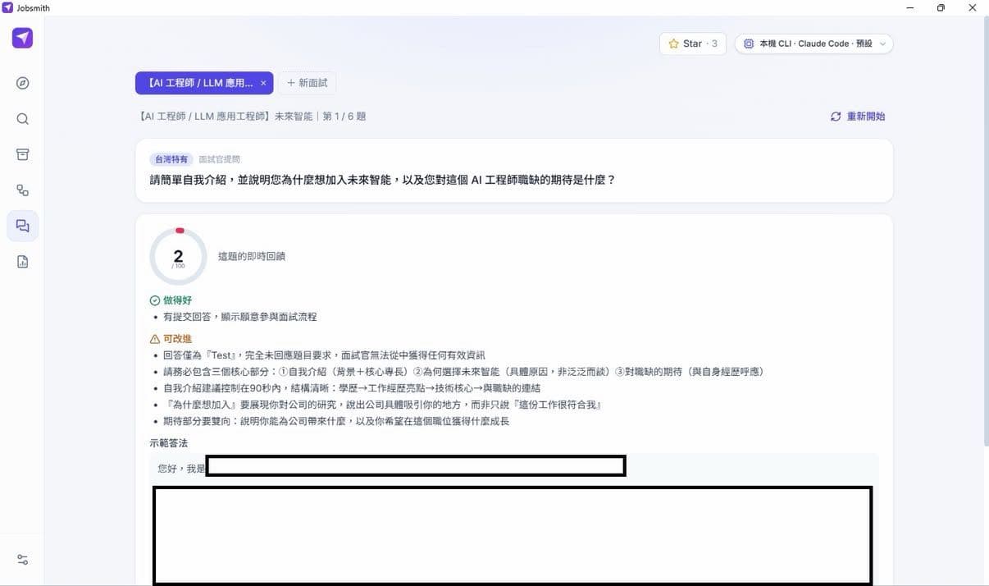Screen dimensions: 989x586
Task: Click the 2/100 score progress ring
Action: 179,257
